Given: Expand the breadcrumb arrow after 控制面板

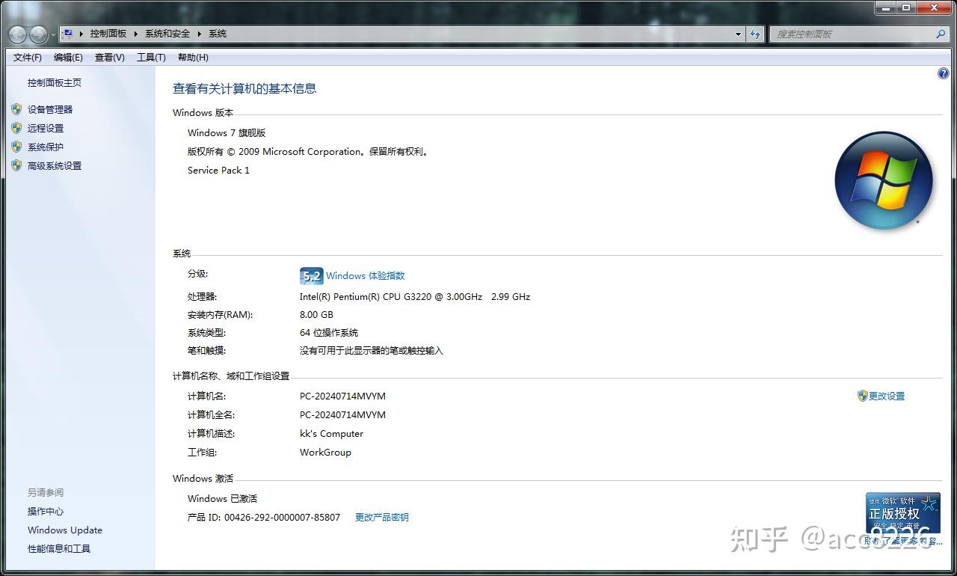Looking at the screenshot, I should pos(133,34).
